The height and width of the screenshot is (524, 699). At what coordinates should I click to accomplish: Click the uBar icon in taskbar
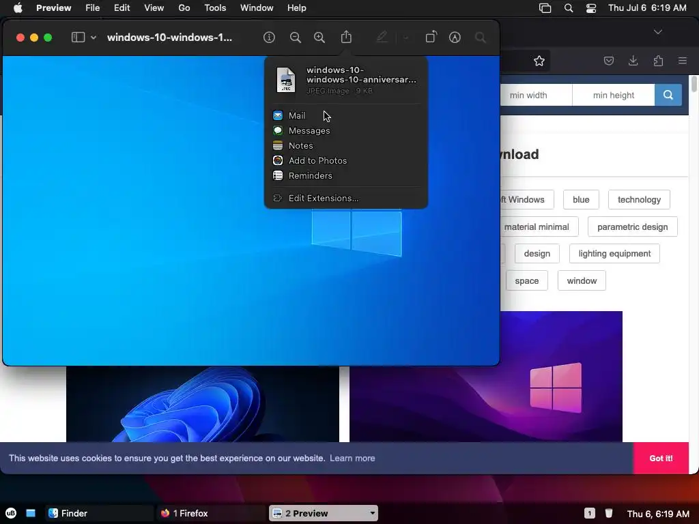pyautogui.click(x=11, y=513)
